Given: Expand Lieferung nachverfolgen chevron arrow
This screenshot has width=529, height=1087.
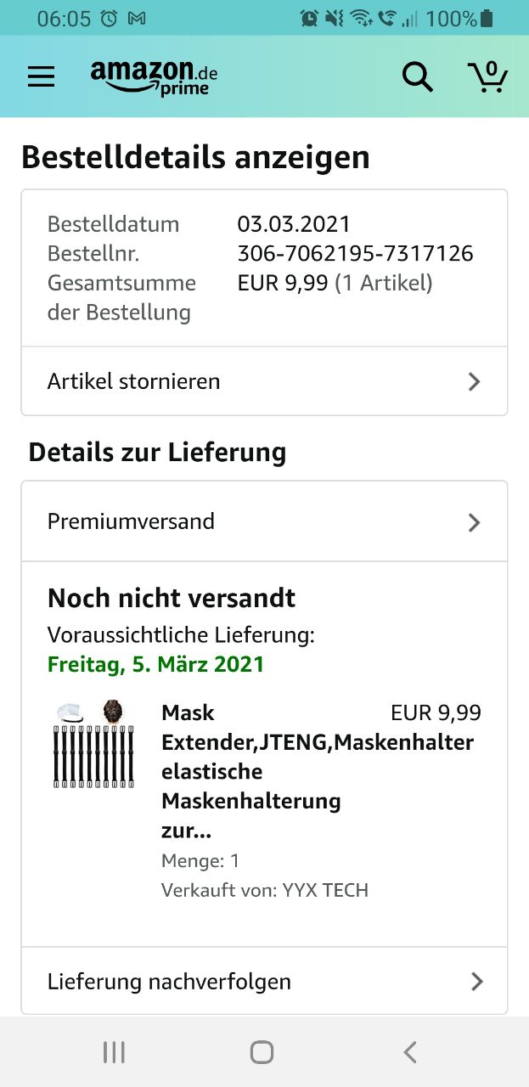Looking at the screenshot, I should tap(477, 982).
